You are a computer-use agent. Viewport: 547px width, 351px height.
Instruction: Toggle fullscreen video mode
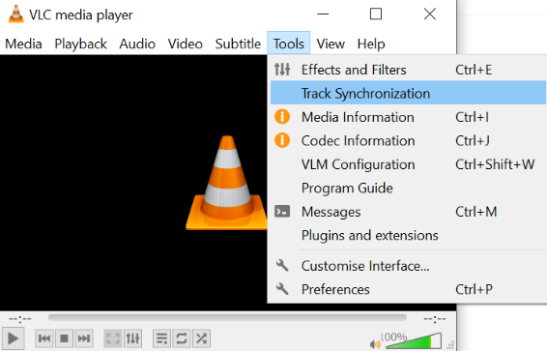(x=113, y=338)
